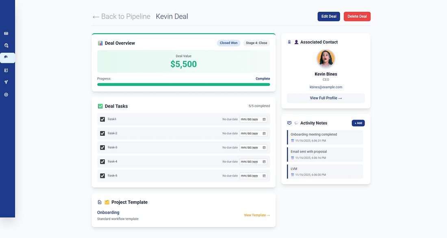The image size is (447, 238).
Task: Click the contact badge icon beside Associated Contact
Action: pos(289,42)
